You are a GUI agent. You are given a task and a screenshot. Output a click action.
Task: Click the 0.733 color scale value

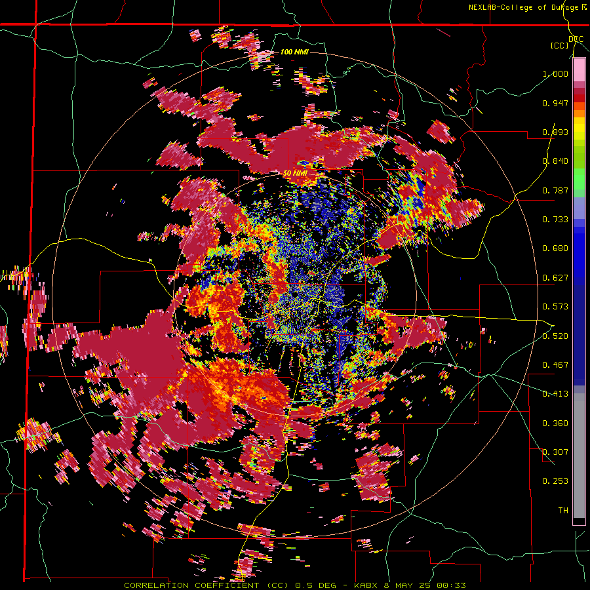[555, 220]
